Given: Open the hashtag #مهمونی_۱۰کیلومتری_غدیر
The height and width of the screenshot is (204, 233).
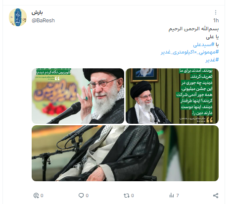Looking at the screenshot, I should coord(190,52).
